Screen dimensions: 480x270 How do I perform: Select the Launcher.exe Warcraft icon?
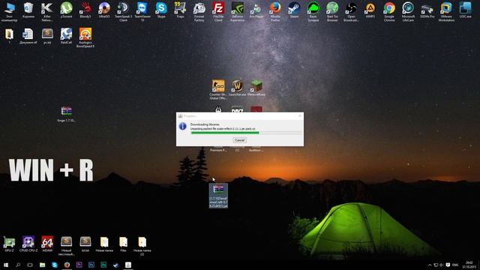click(237, 88)
